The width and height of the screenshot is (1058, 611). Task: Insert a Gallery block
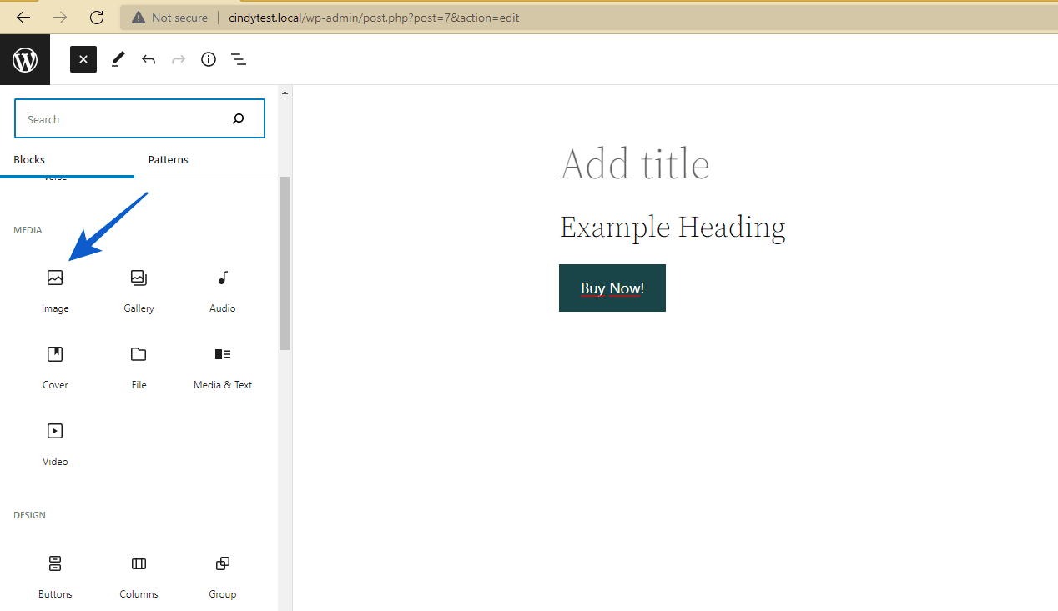coord(139,278)
